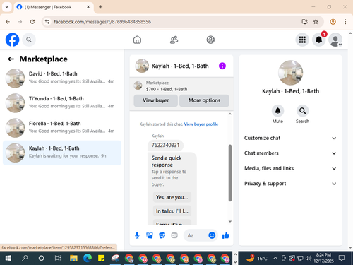The image size is (353, 265).
Task: Click View buyer button
Action: (155, 100)
